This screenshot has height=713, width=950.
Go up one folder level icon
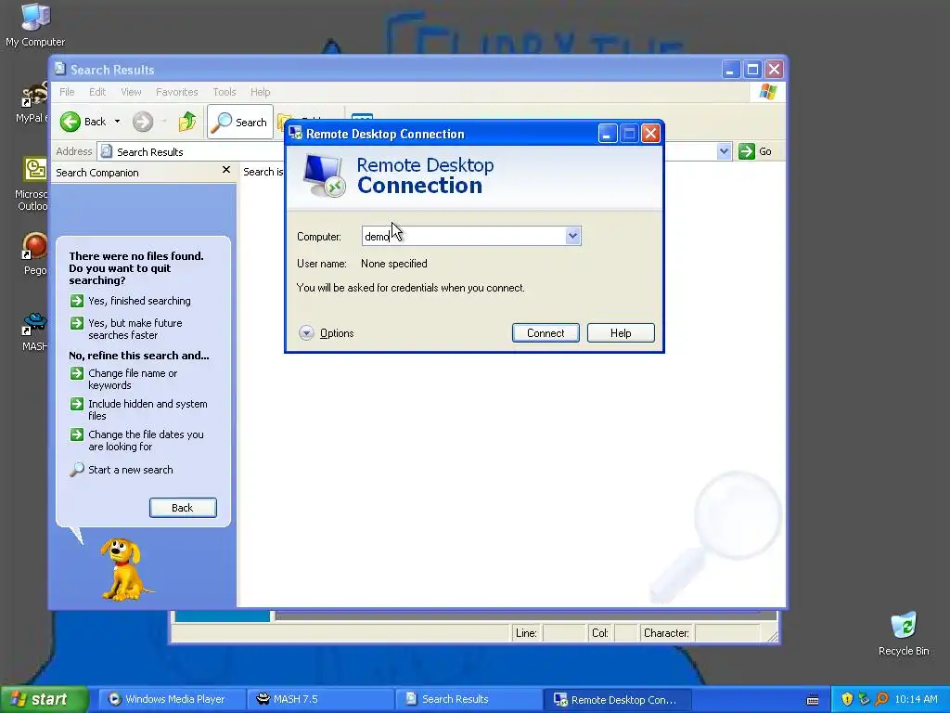pos(187,122)
